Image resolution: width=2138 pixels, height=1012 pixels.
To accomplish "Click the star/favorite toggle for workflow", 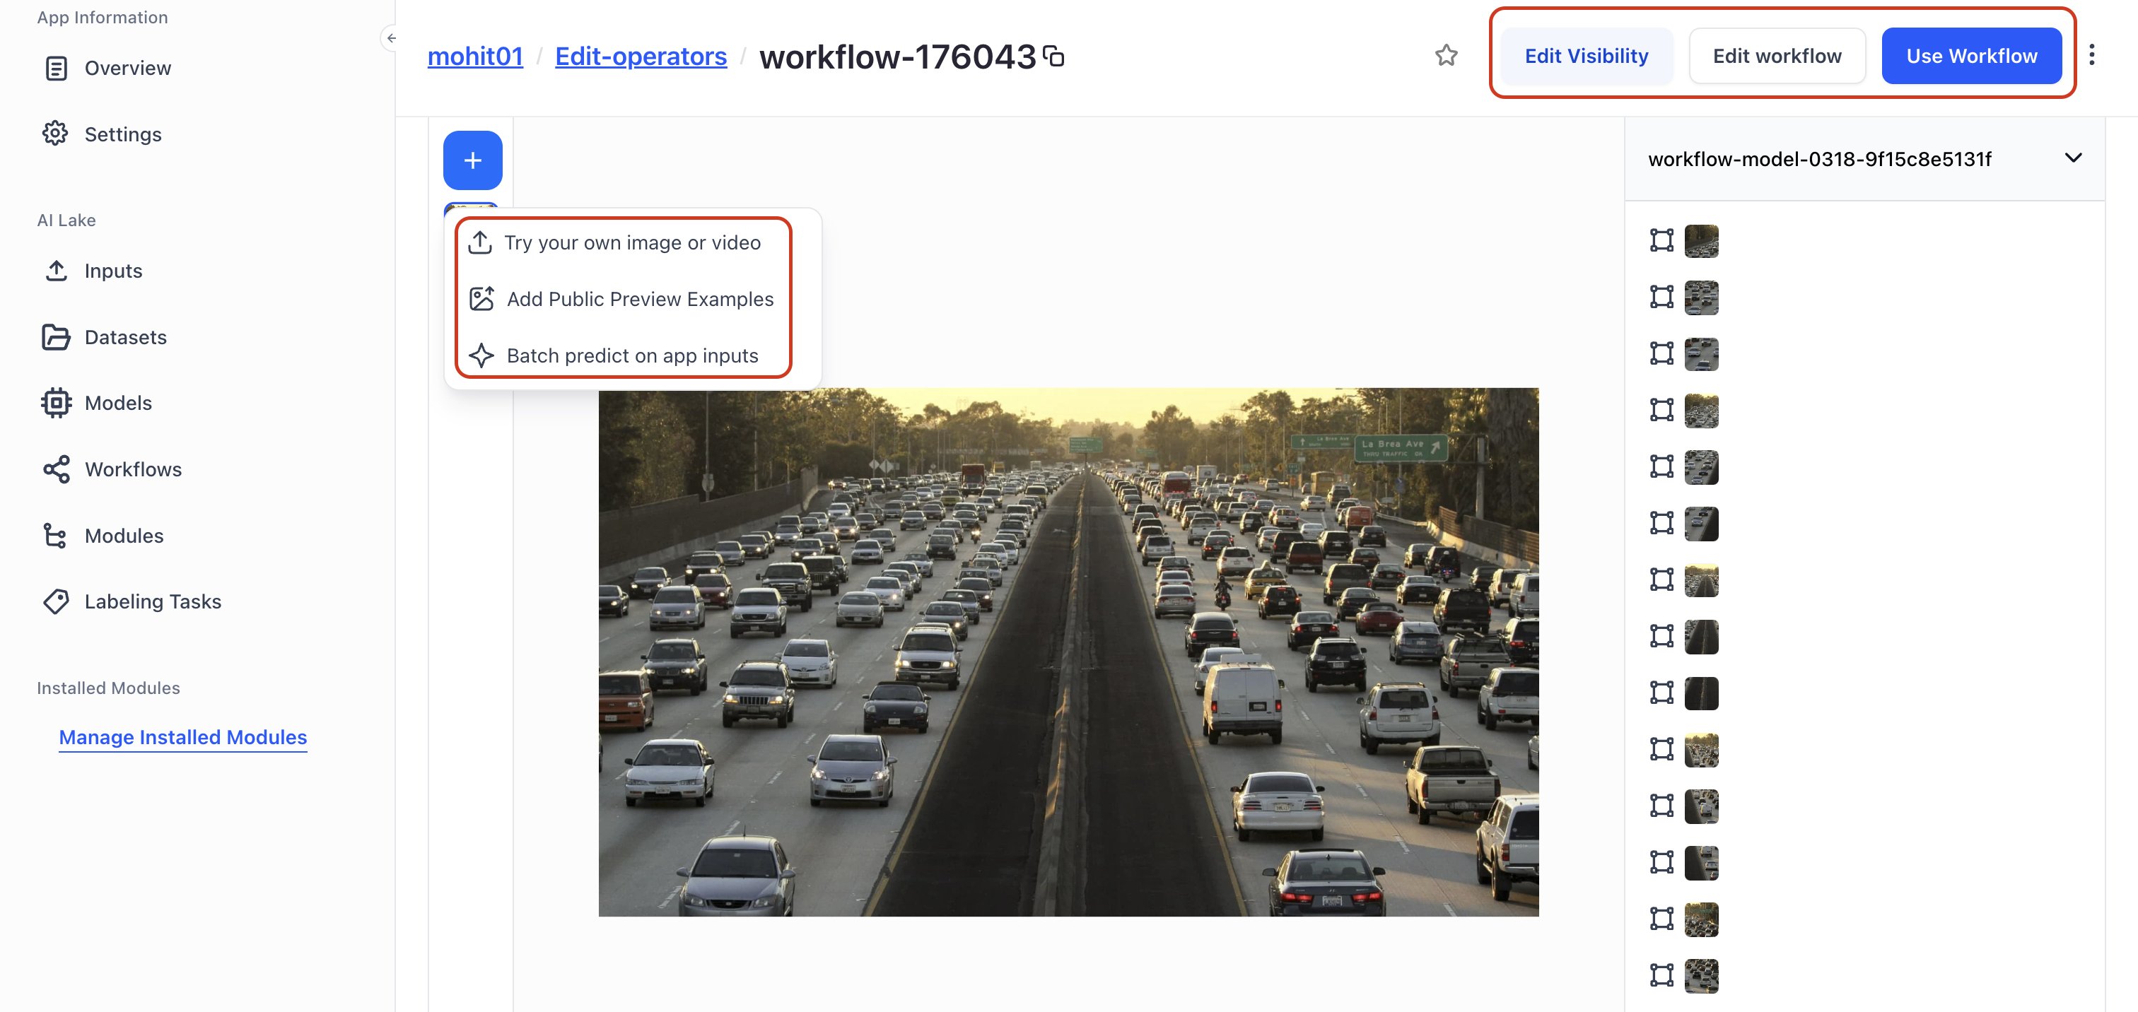I will click(x=1447, y=54).
